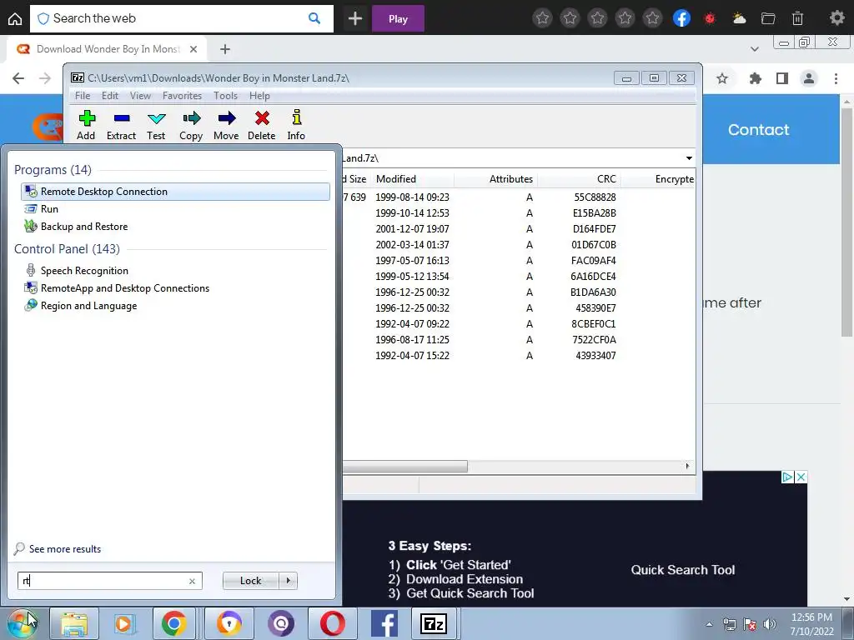Open the Favorites menu in 7-Zip
The width and height of the screenshot is (854, 640).
182,96
